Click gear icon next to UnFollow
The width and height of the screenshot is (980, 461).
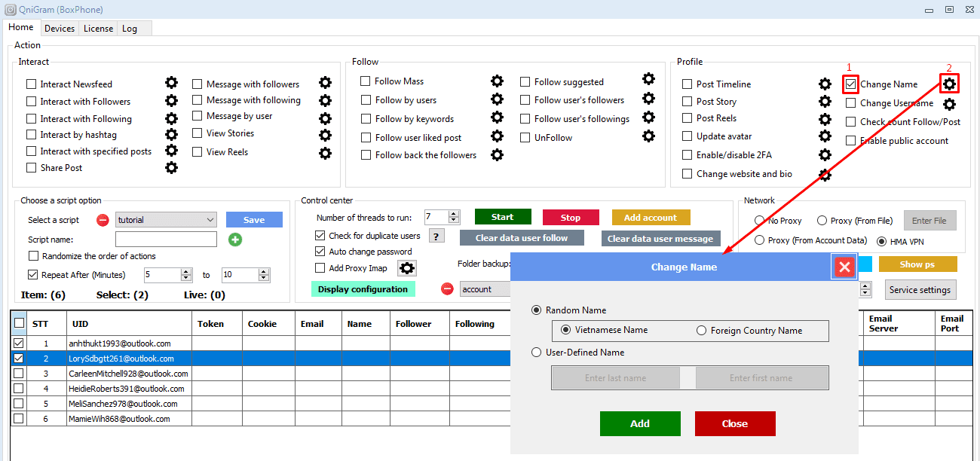click(648, 136)
